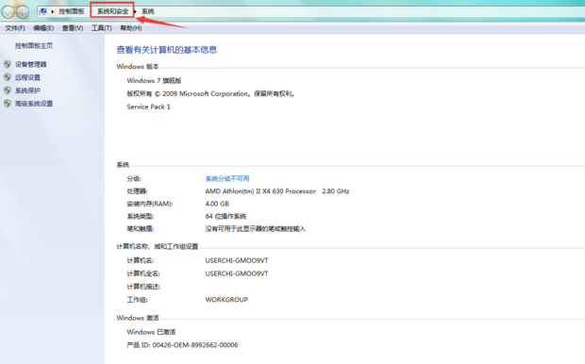Open the 编辑(E) menu

coord(43,28)
